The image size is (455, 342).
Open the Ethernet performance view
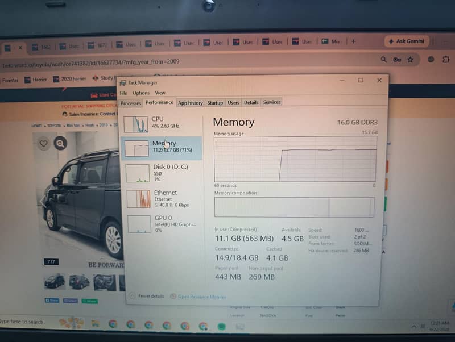click(163, 198)
